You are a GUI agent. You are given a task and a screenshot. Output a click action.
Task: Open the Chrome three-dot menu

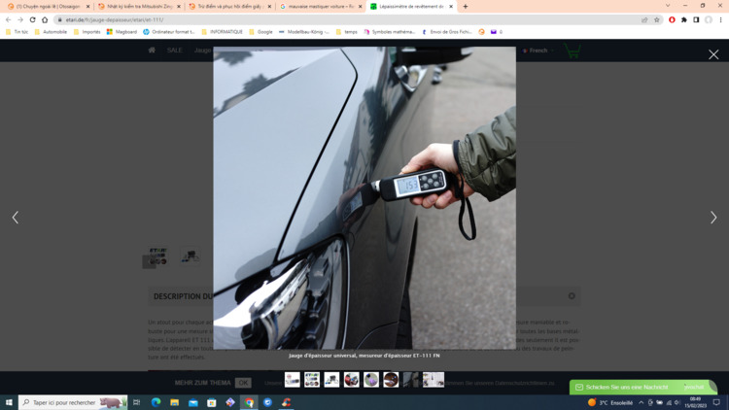pyautogui.click(x=720, y=19)
